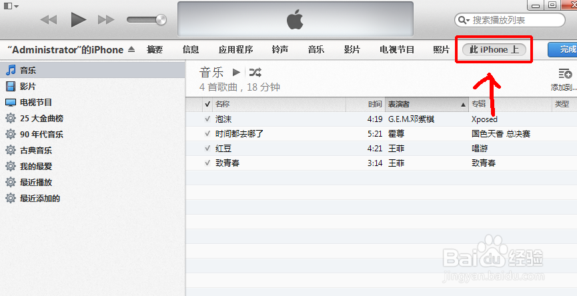Select the 此 iPhone 上 tab
577x296 pixels.
coord(494,49)
